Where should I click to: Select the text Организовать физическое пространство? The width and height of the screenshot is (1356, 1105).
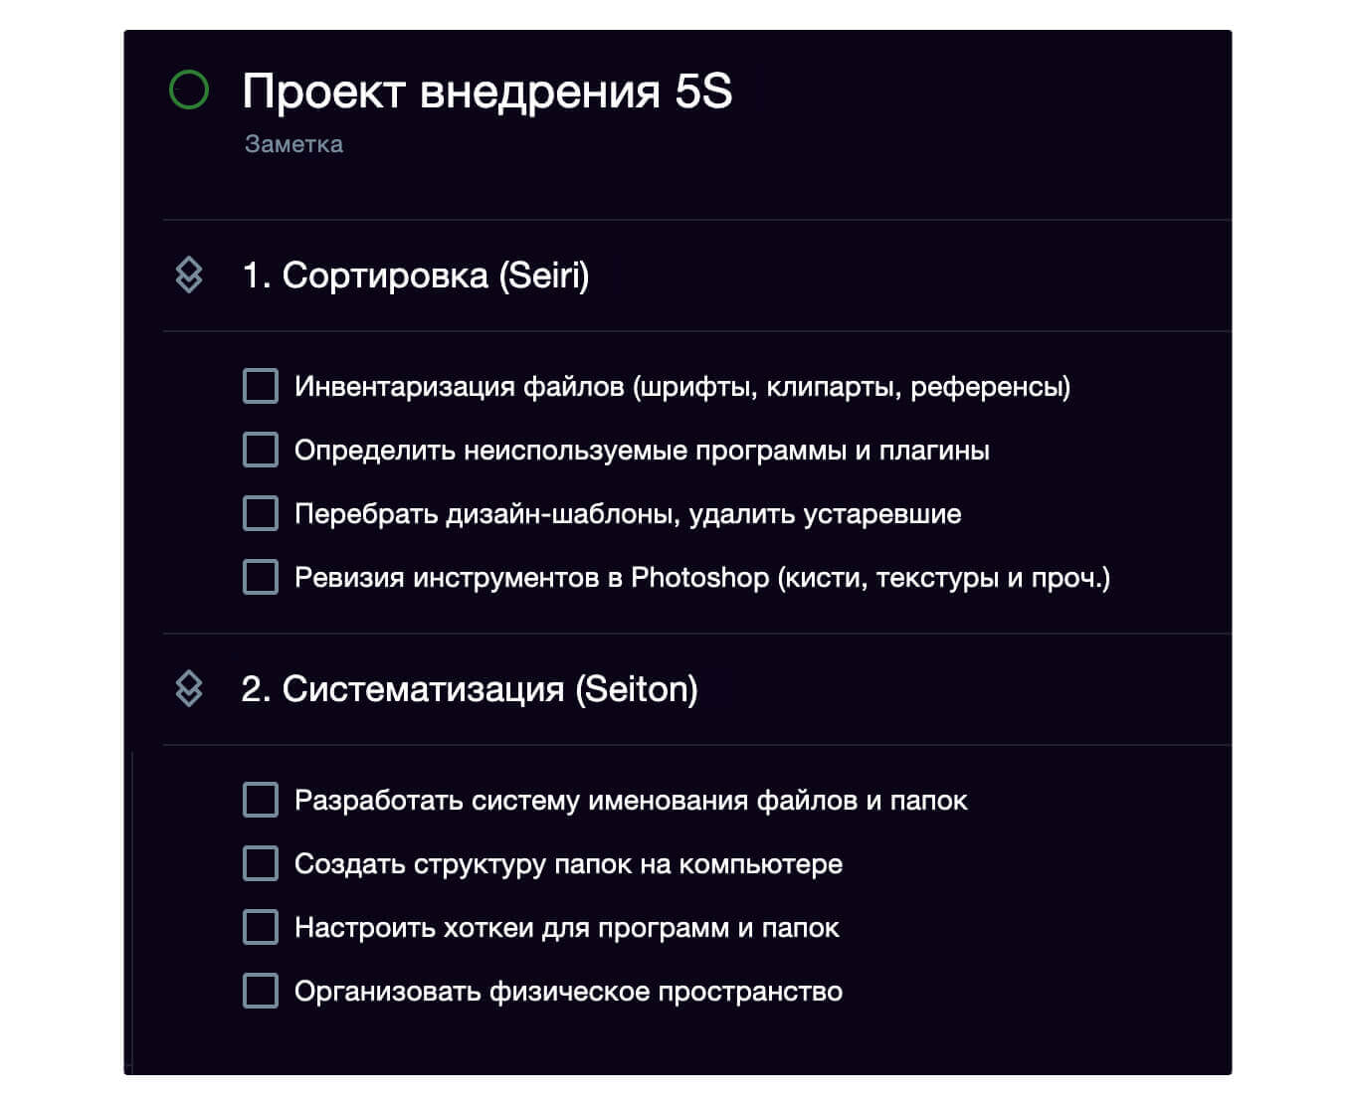coord(568,992)
